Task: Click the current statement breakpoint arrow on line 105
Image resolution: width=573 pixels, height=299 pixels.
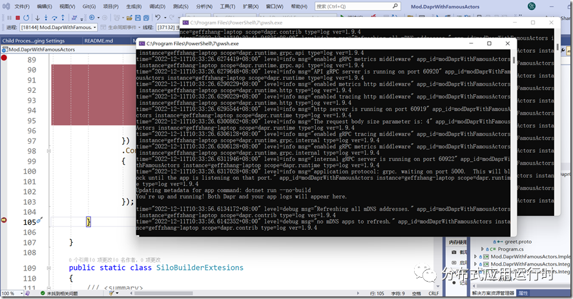Action: tap(4, 220)
